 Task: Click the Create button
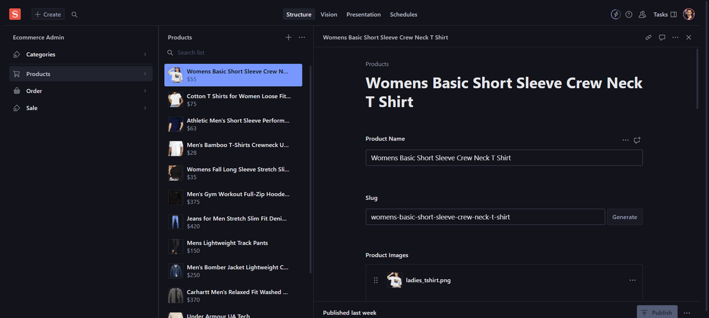tap(48, 14)
